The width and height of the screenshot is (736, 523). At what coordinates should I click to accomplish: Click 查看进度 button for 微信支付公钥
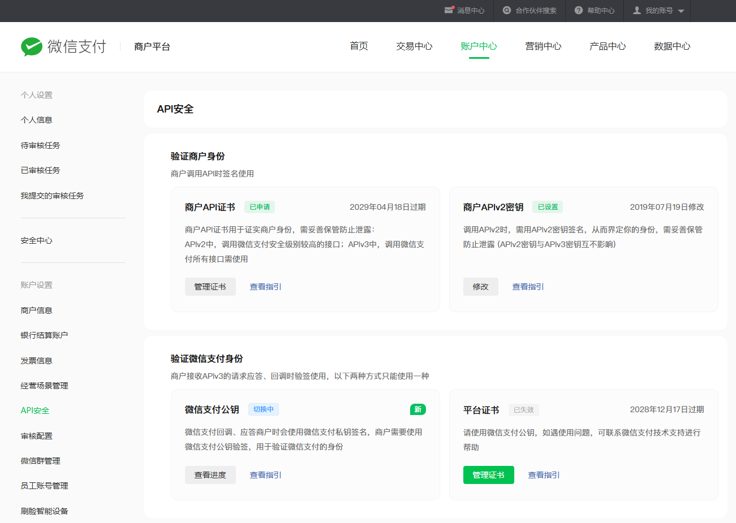pos(210,475)
